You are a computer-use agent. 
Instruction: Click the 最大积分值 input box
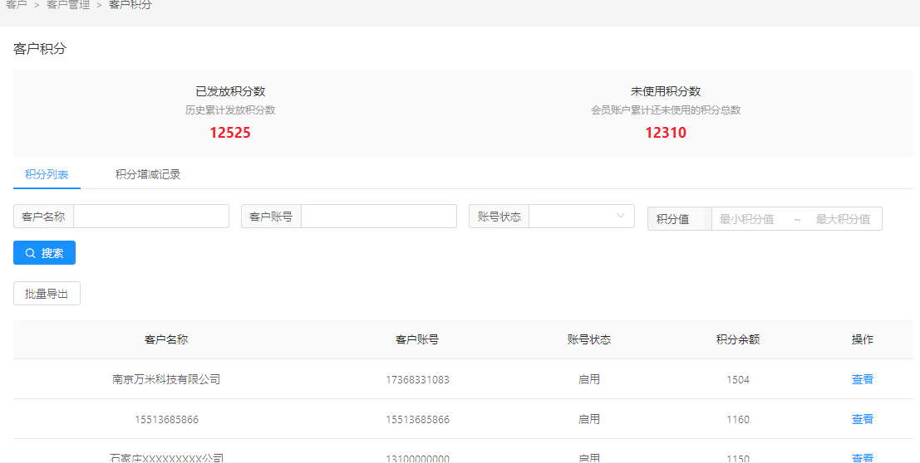click(x=843, y=219)
